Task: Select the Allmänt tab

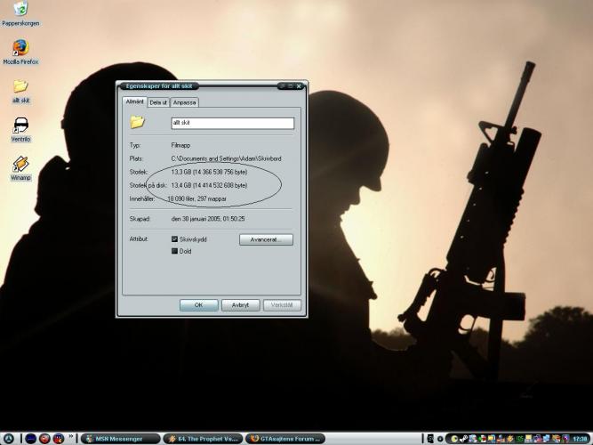Action: (x=133, y=102)
